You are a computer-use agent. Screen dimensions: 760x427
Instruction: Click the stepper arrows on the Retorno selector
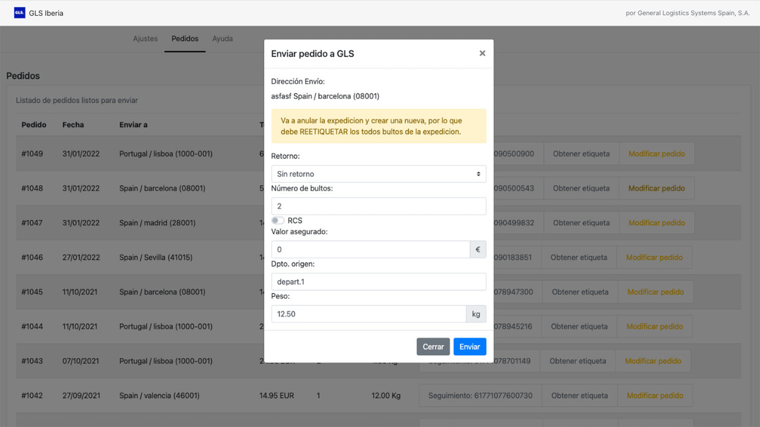click(479, 173)
